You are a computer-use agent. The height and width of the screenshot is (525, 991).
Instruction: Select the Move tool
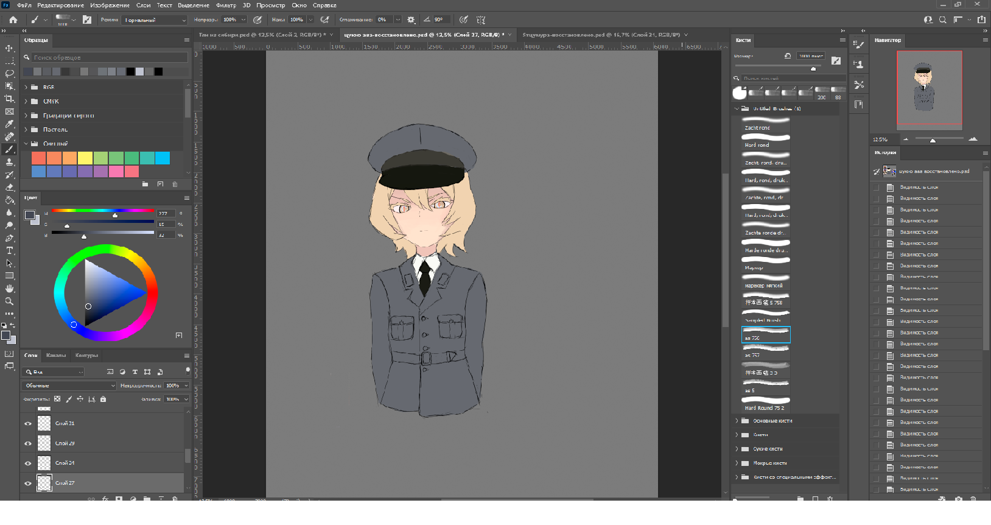pyautogui.click(x=9, y=48)
